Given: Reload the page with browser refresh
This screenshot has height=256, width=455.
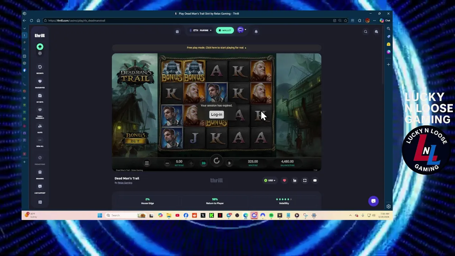Looking at the screenshot, I should tap(31, 21).
